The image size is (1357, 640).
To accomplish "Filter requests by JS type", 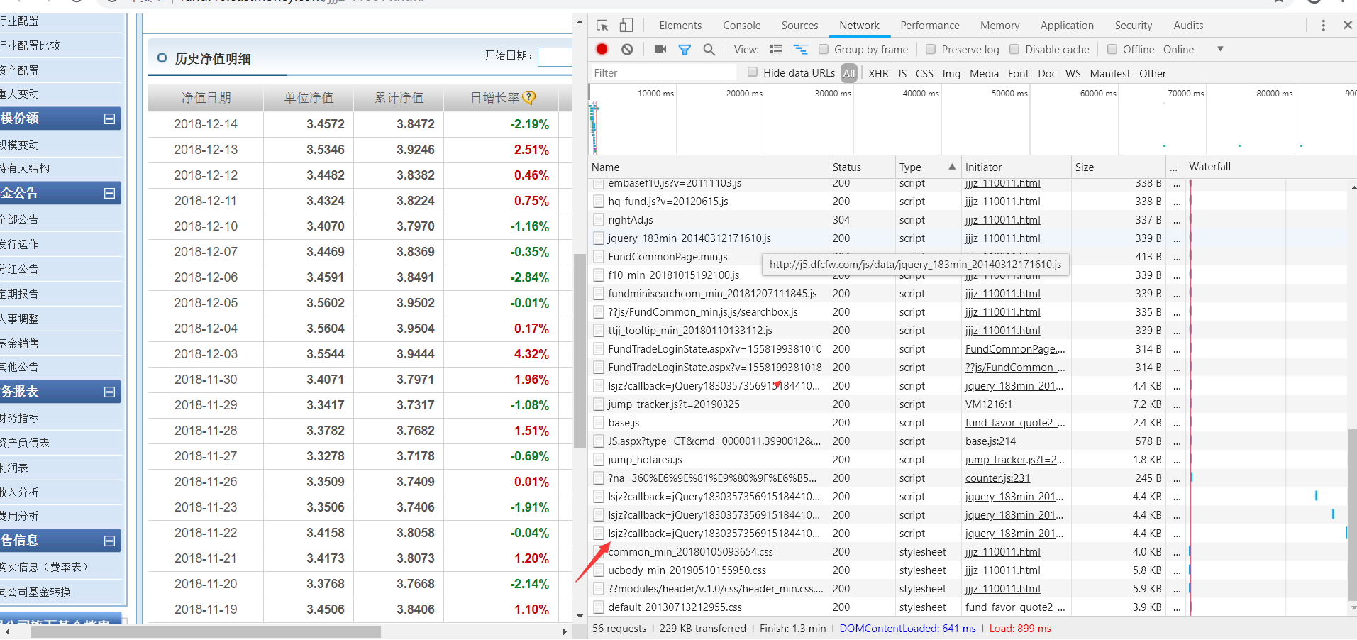I will pyautogui.click(x=902, y=73).
